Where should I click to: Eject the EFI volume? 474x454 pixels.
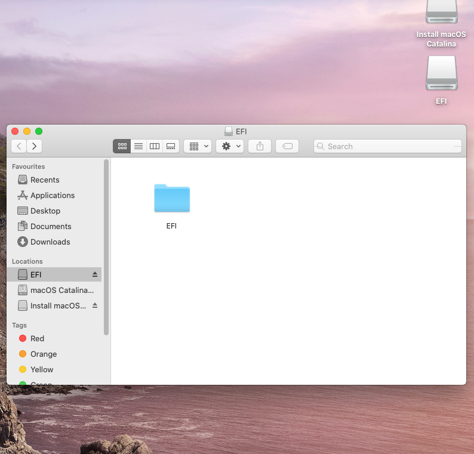(x=95, y=274)
